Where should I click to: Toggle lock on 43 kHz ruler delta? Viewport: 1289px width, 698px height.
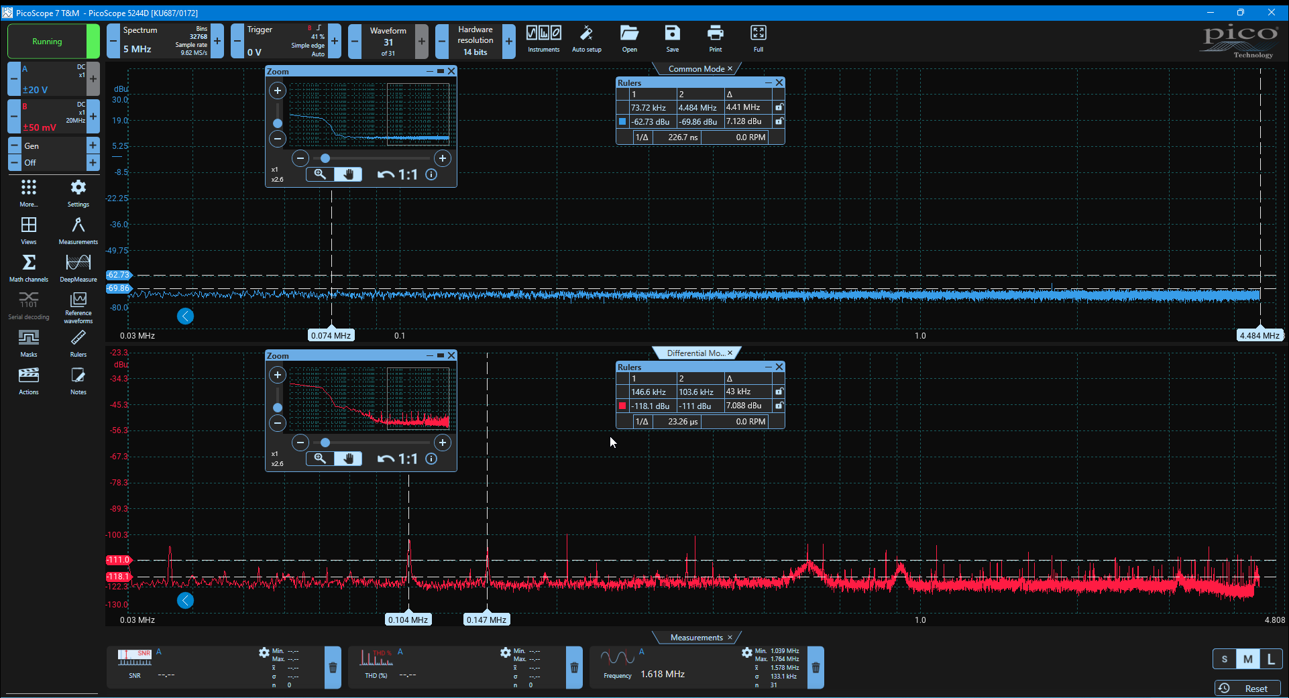(x=779, y=392)
